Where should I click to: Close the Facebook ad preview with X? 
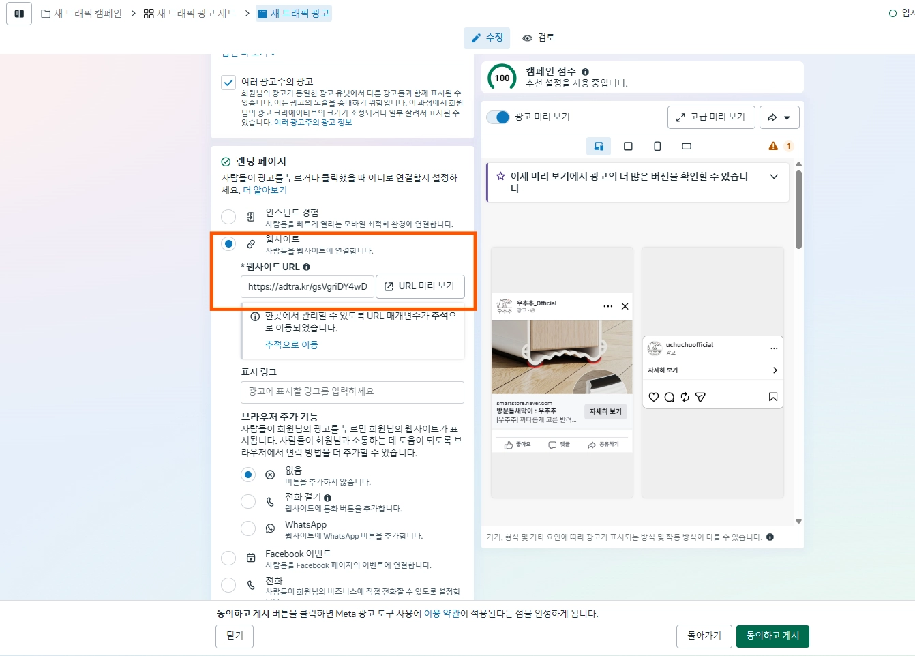click(625, 306)
